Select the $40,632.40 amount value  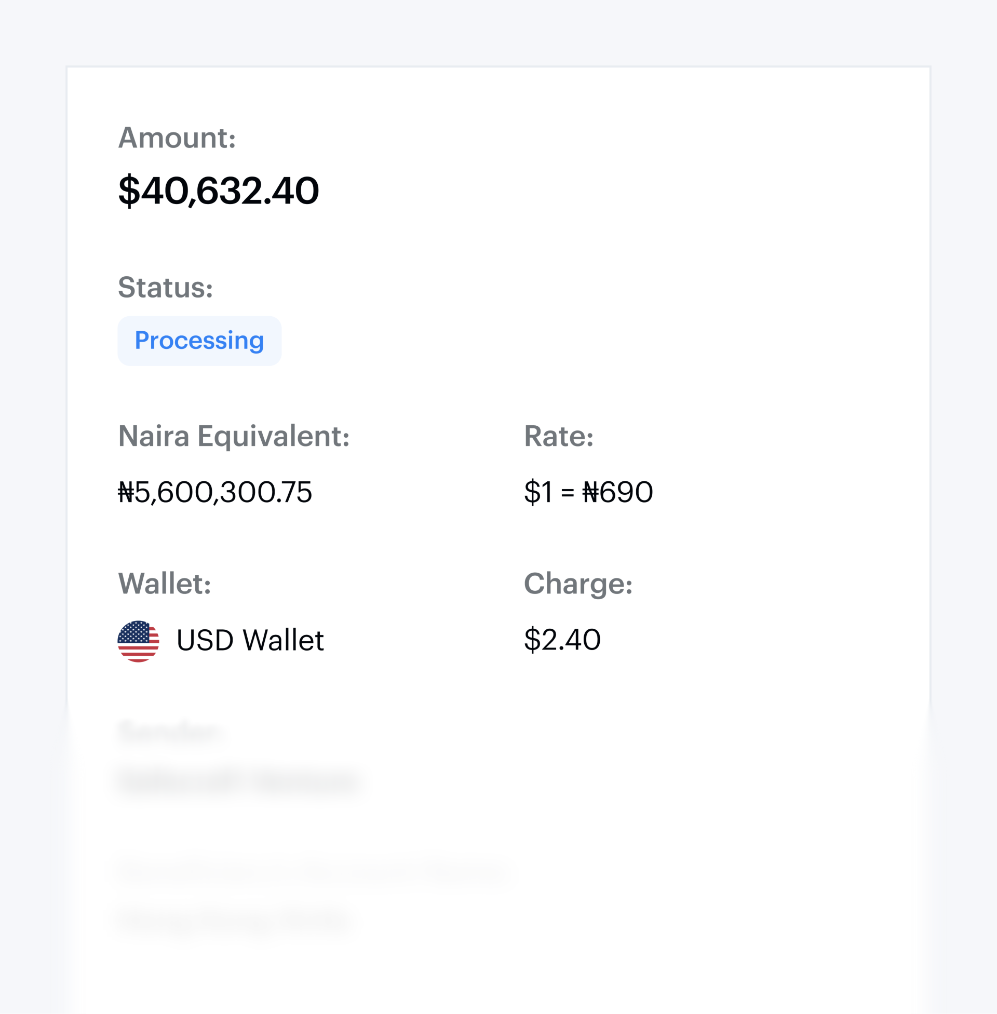tap(219, 191)
